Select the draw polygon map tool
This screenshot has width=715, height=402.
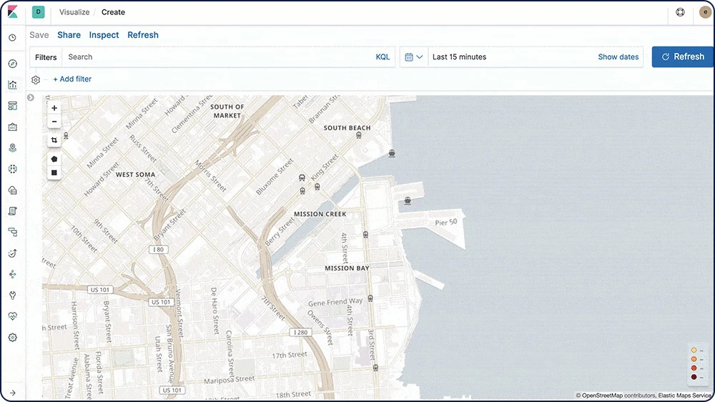coord(54,160)
